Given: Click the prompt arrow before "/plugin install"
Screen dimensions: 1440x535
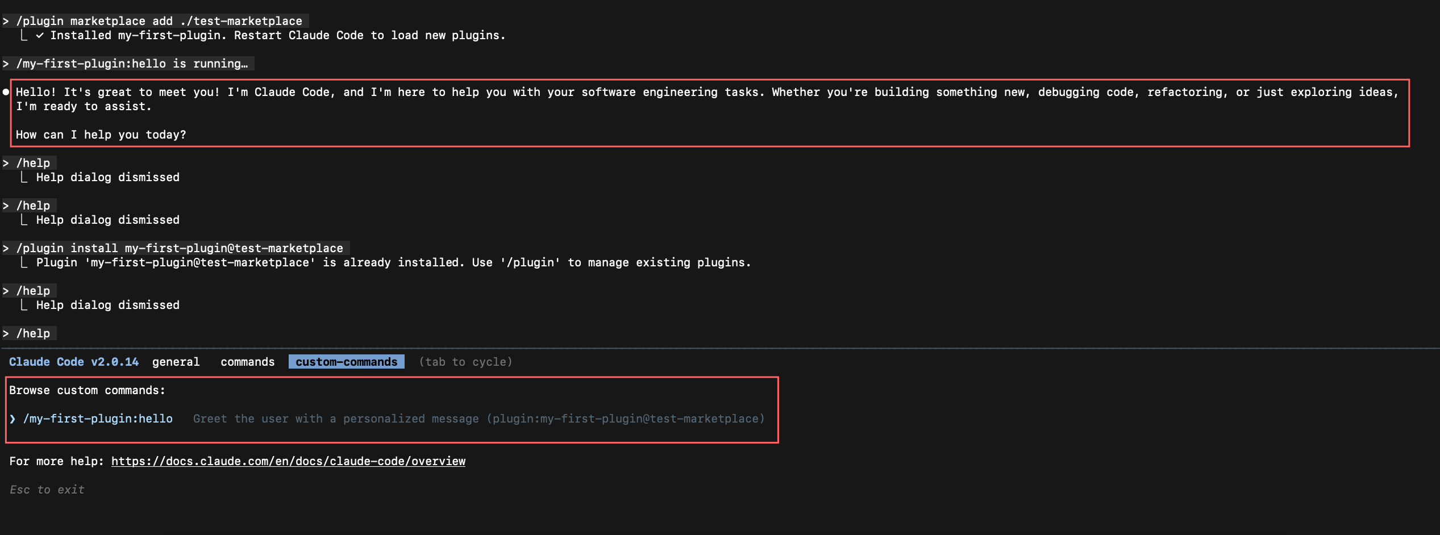Looking at the screenshot, I should tap(6, 248).
